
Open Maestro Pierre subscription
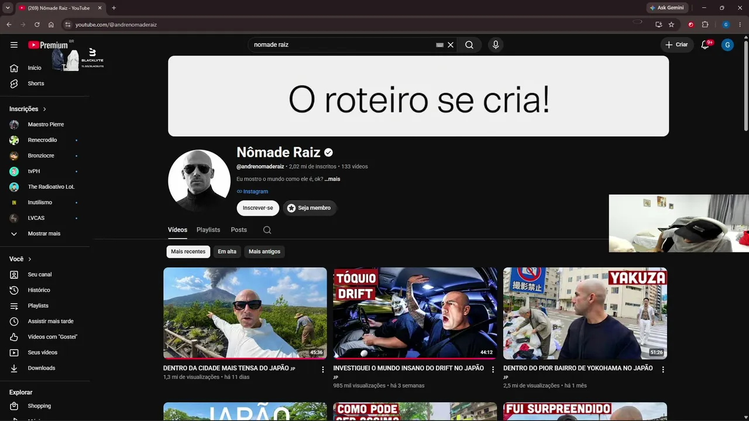[44, 125]
